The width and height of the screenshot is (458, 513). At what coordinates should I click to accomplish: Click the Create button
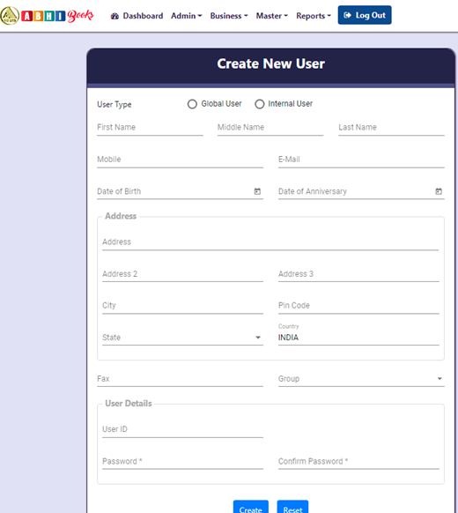click(x=251, y=507)
